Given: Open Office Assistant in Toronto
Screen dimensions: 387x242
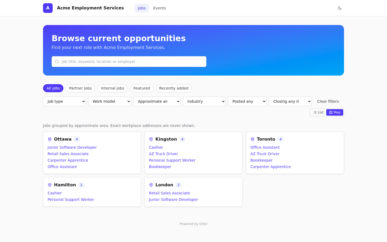Looking at the screenshot, I should (x=265, y=147).
